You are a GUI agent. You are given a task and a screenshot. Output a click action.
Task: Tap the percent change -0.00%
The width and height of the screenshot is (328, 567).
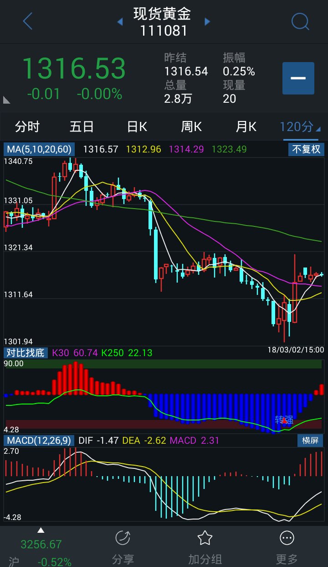[x=99, y=94]
